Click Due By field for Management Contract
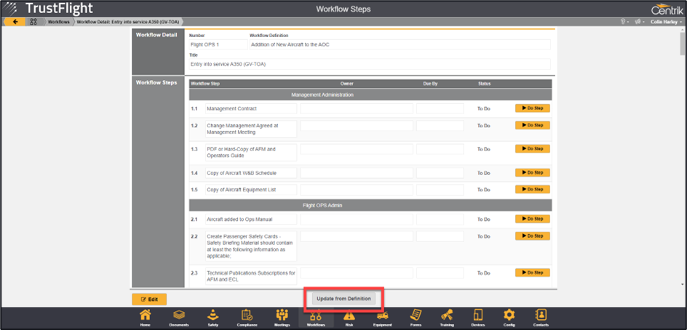 (x=440, y=108)
